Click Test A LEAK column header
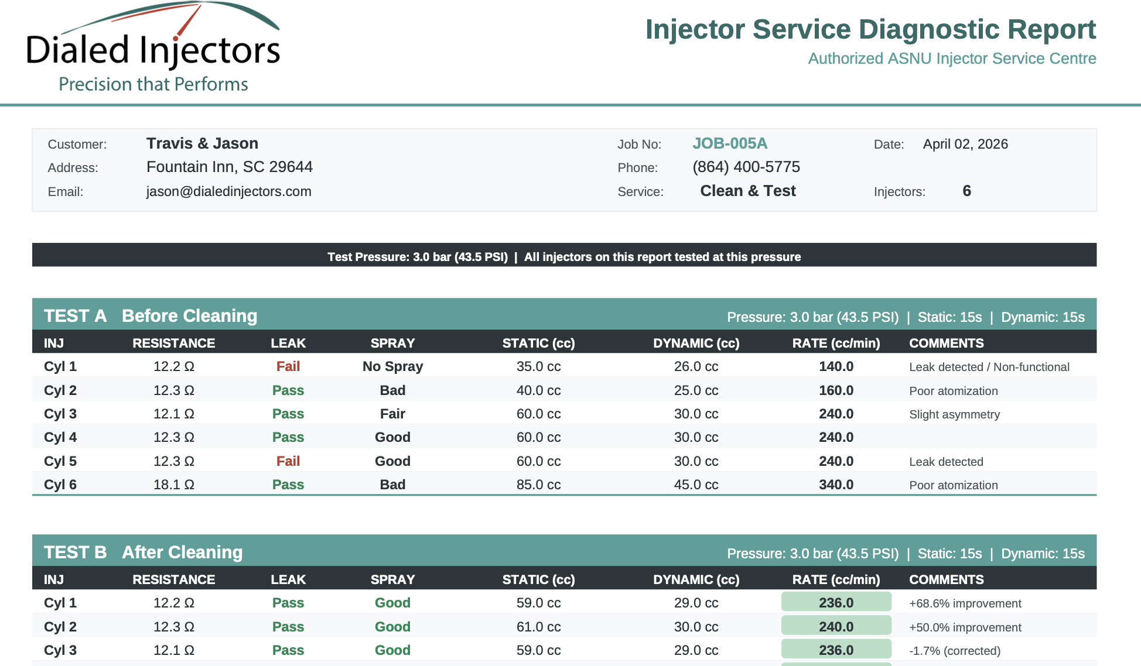Image resolution: width=1141 pixels, height=666 pixels. [288, 343]
